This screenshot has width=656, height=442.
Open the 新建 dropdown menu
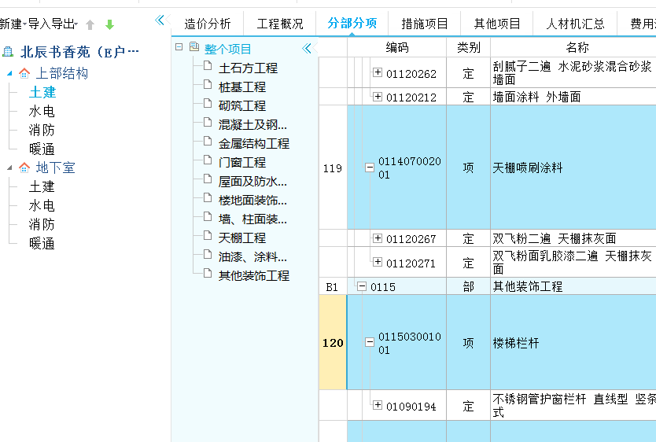click(13, 24)
